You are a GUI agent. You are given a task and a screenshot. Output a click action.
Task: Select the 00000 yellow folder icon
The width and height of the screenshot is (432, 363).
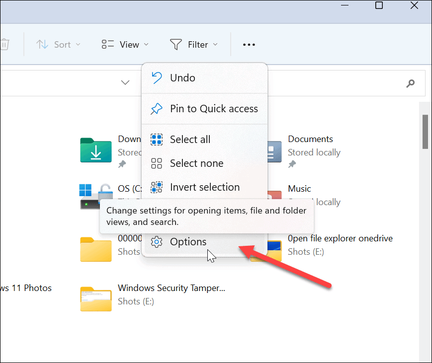pos(96,249)
